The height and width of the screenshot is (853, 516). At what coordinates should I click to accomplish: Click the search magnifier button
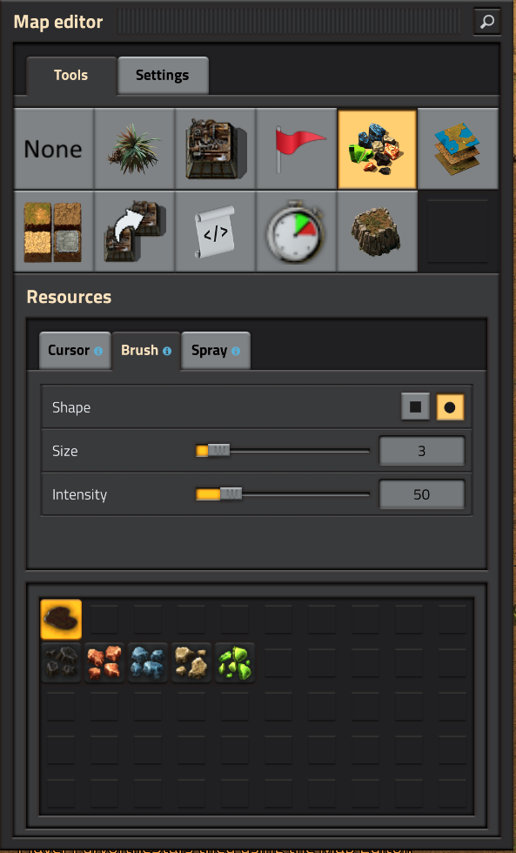click(487, 22)
